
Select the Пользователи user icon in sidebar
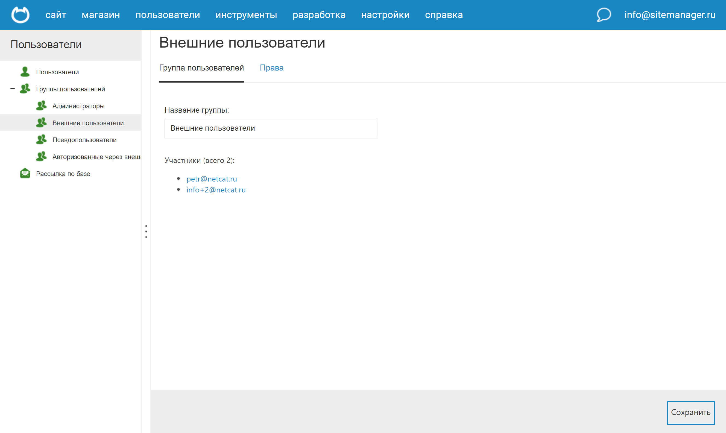[25, 72]
